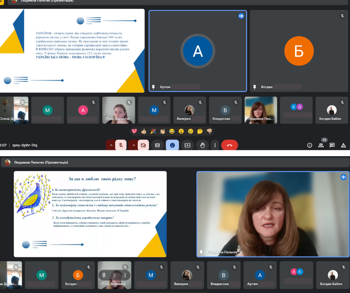The image size is (350, 293).
Task: Leave the call with the red hang-up button
Action: pos(229,145)
